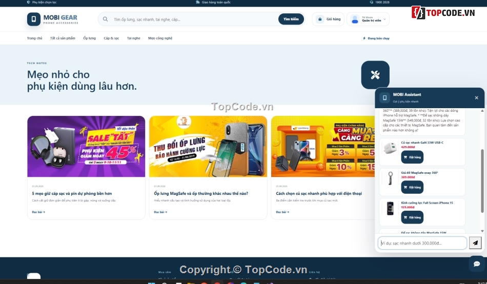Click the Tìm kiếm search button
487x284 pixels.
[x=291, y=19]
